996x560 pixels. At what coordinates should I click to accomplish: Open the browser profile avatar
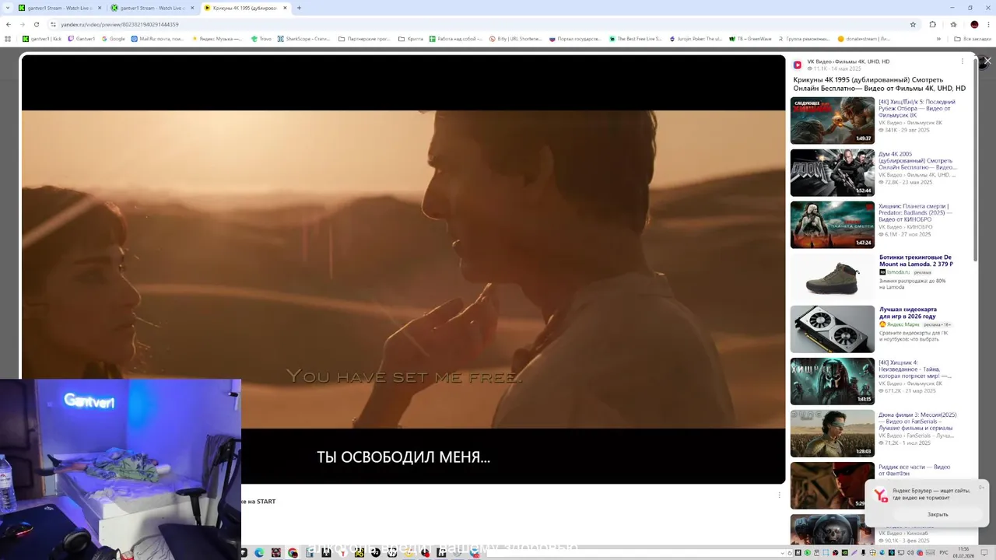[x=974, y=24]
